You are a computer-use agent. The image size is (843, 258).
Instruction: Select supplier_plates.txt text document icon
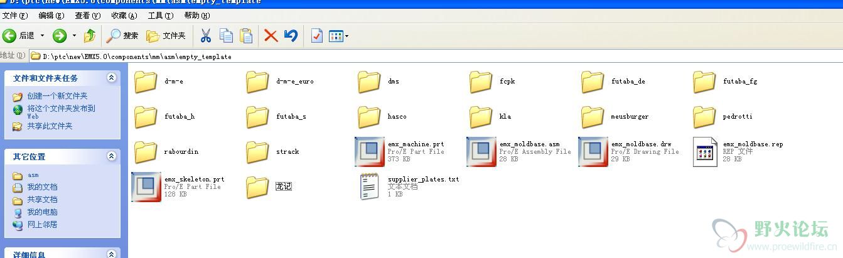click(370, 187)
